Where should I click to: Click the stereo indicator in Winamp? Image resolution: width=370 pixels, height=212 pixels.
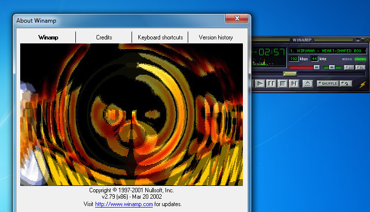click(x=360, y=59)
